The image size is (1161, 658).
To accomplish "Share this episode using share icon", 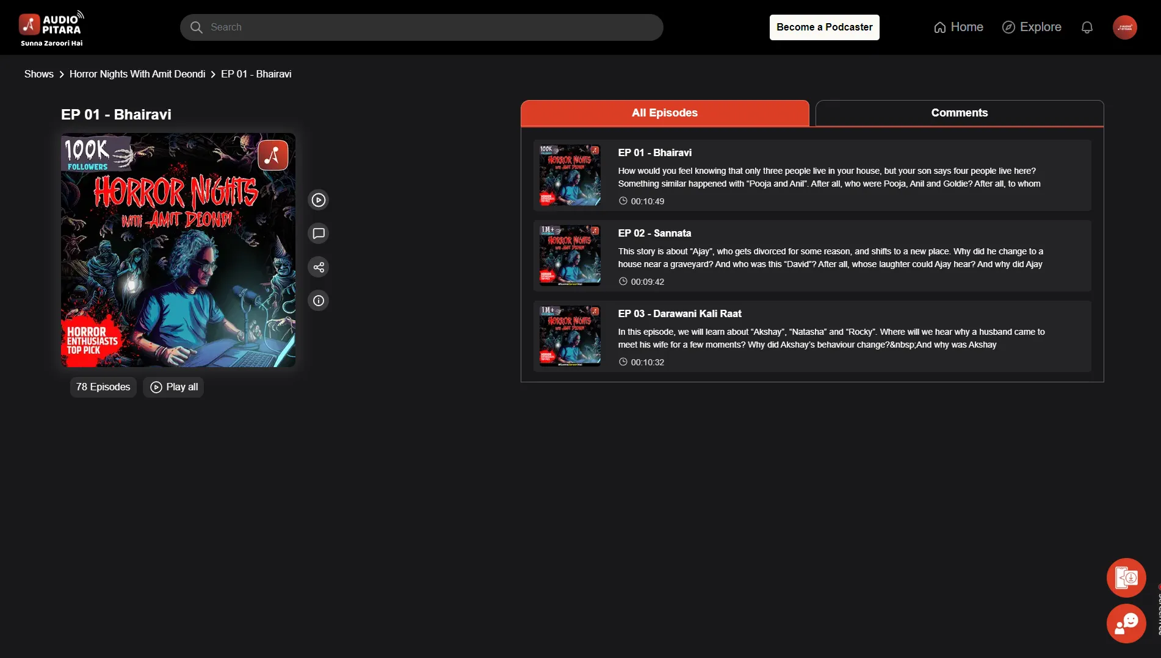I will (318, 267).
